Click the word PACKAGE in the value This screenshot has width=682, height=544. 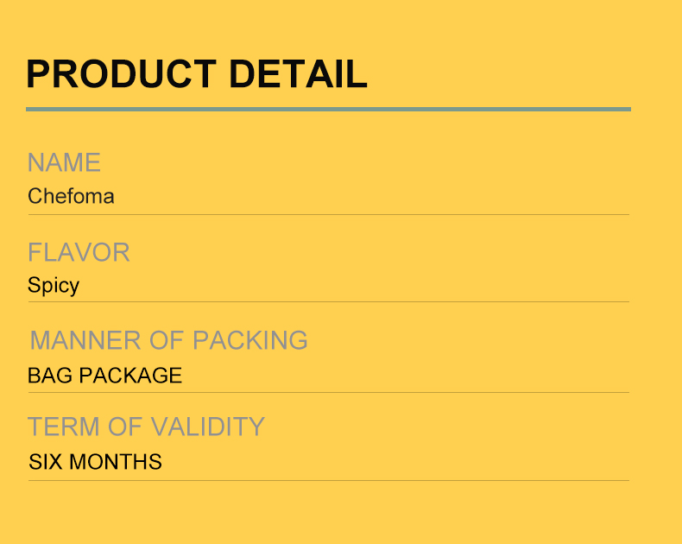(x=130, y=375)
